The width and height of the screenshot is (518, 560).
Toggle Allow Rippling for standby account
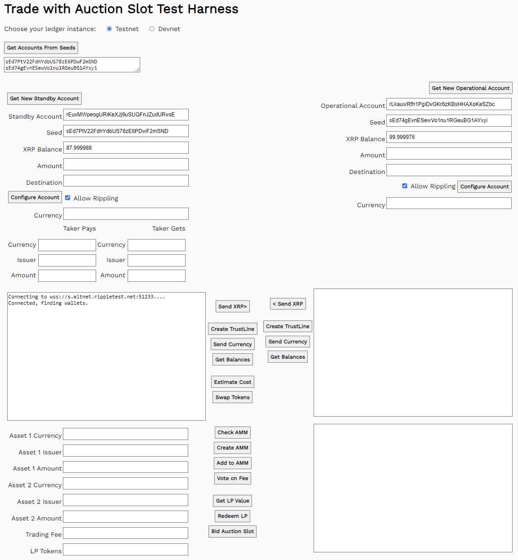point(68,198)
